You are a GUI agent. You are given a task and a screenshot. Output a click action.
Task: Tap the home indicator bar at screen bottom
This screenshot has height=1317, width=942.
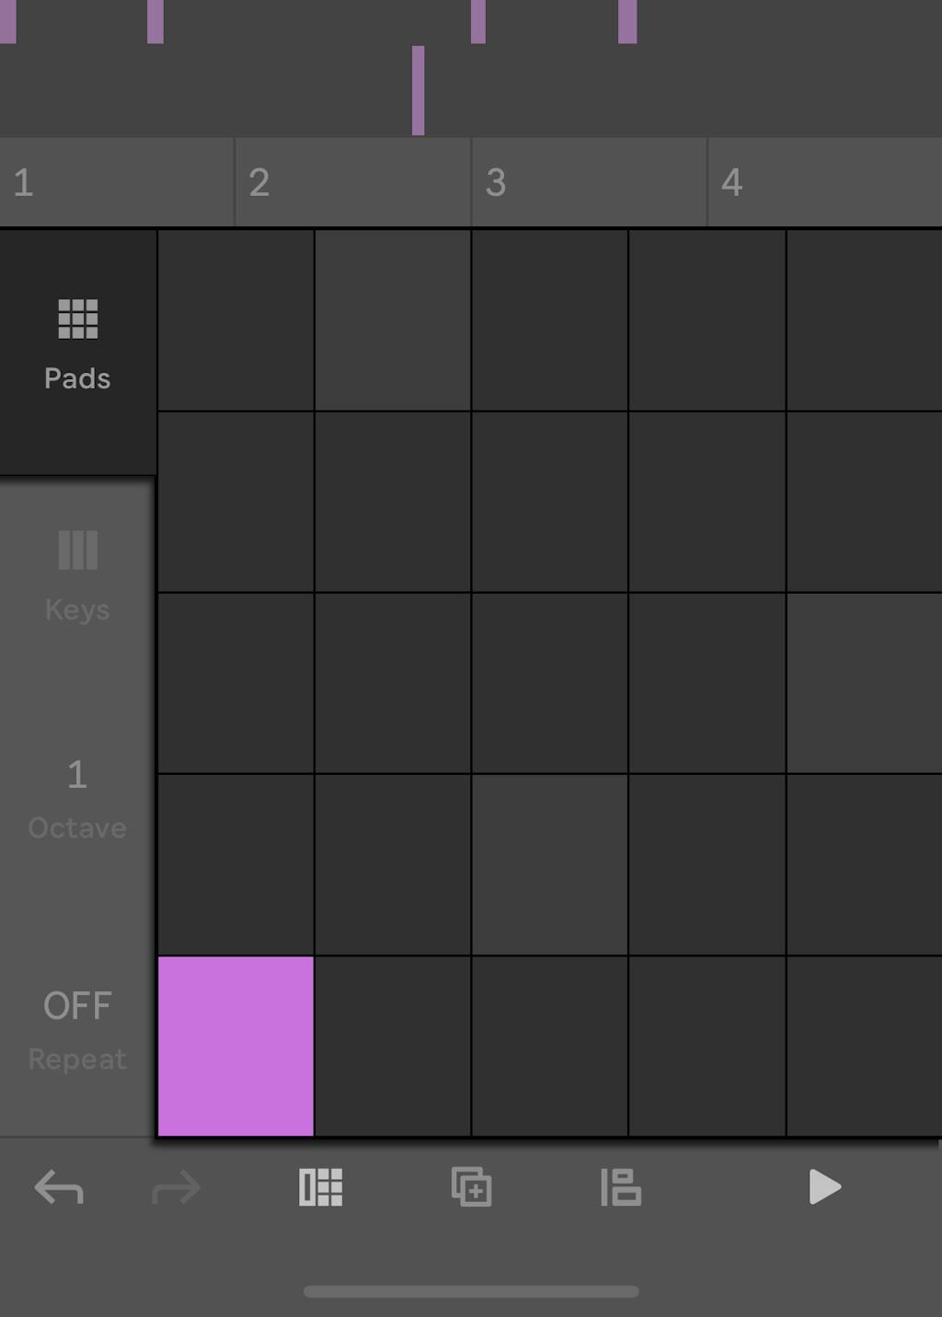point(471,1291)
